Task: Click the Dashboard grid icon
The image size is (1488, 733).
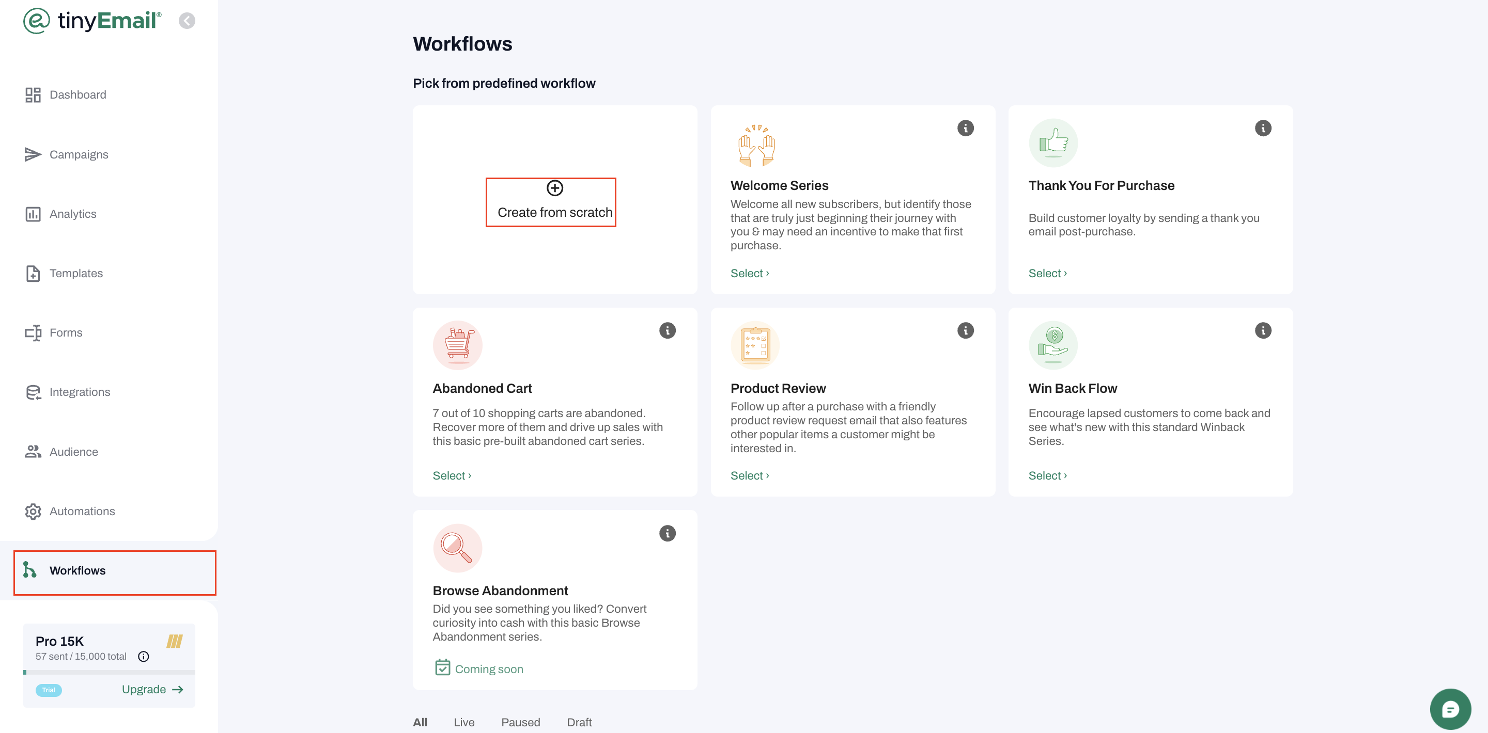Action: [33, 94]
